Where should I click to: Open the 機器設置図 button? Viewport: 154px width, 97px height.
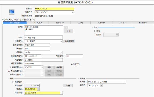pos(69,41)
